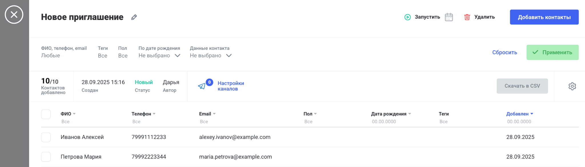Check the box for Иванов Алексей

(46, 137)
